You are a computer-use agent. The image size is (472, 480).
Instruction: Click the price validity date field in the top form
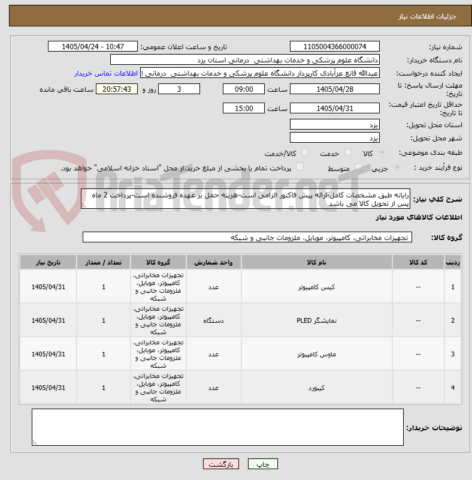335,109
